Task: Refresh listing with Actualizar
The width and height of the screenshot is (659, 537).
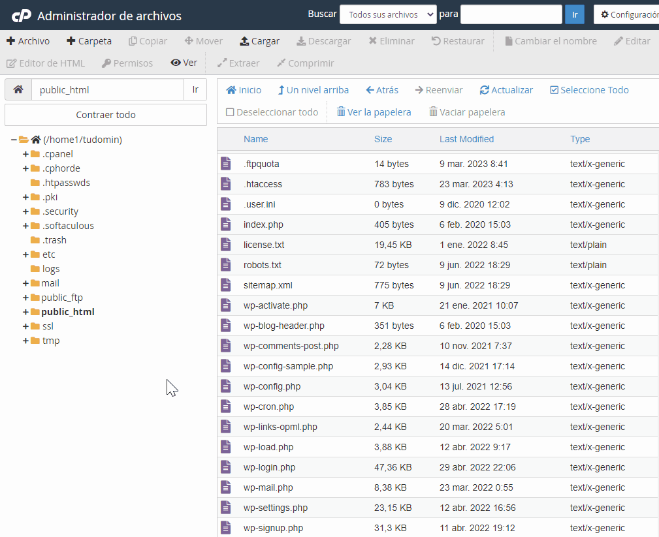Action: [506, 90]
